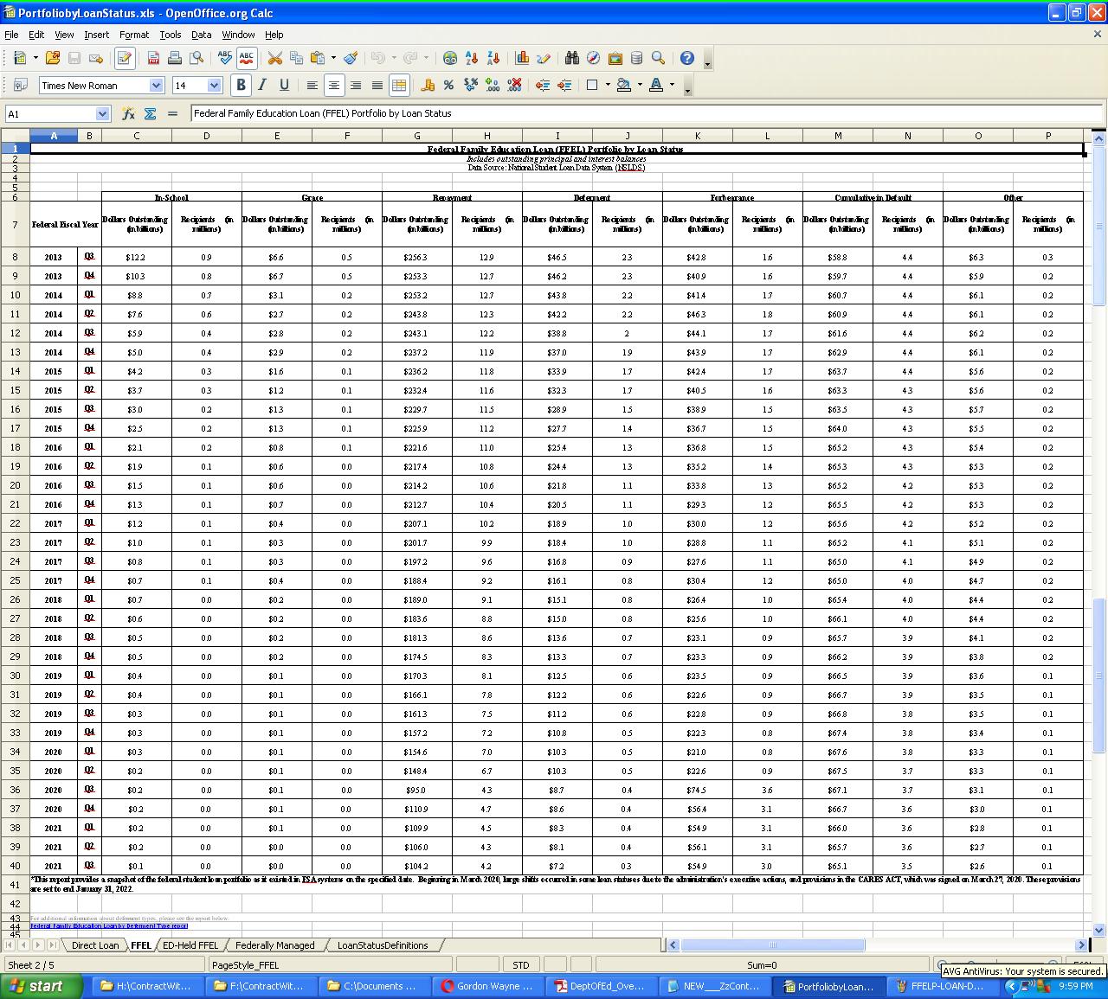
Task: Toggle Edit File mode button
Action: 124,58
